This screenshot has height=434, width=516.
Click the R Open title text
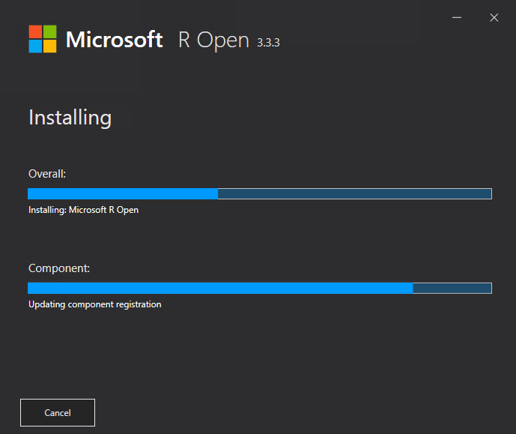tap(213, 40)
